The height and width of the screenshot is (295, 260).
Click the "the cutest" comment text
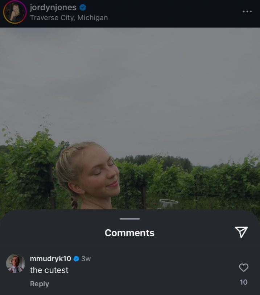coord(49,270)
